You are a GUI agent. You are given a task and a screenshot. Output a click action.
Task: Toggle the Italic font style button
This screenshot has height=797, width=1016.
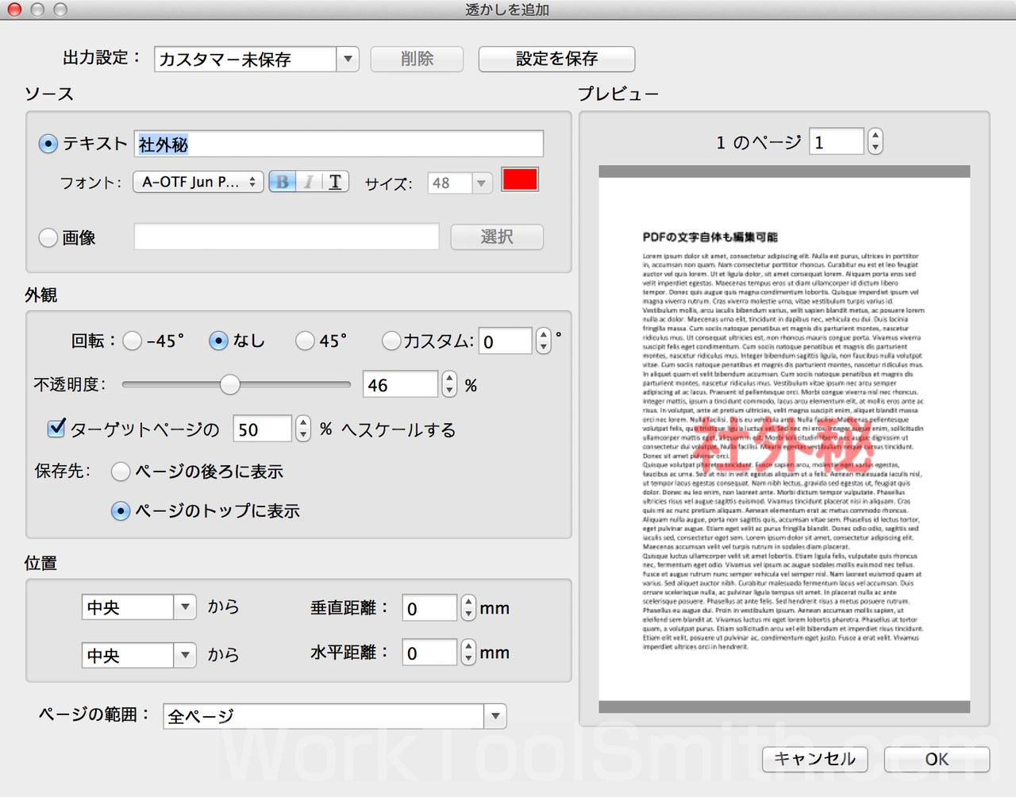(x=308, y=182)
